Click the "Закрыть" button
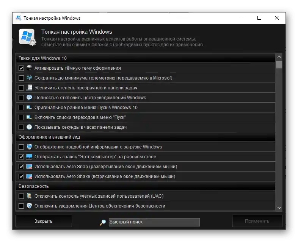The height and width of the screenshot is (242, 298). pos(44,221)
